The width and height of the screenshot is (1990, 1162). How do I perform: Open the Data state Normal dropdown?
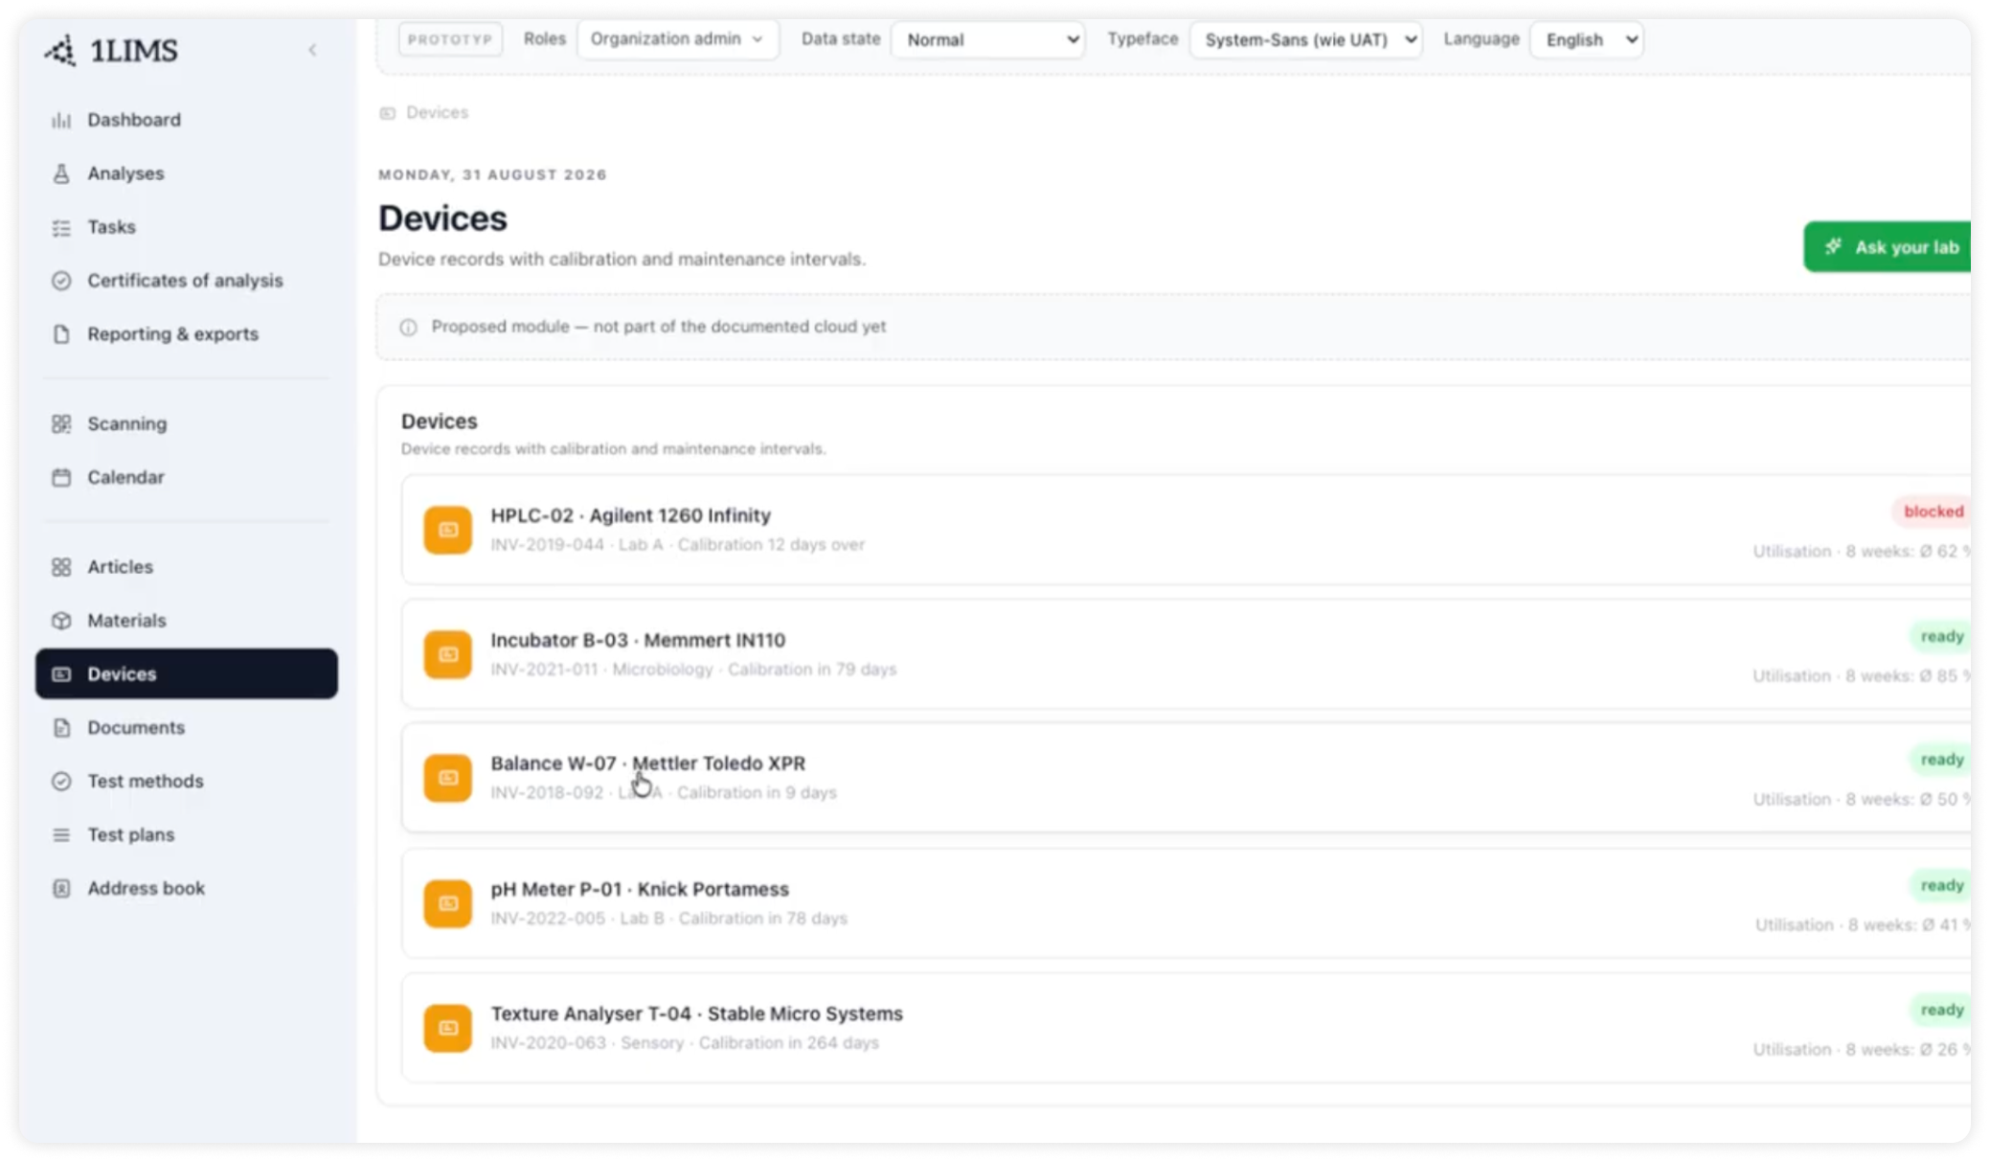click(987, 39)
